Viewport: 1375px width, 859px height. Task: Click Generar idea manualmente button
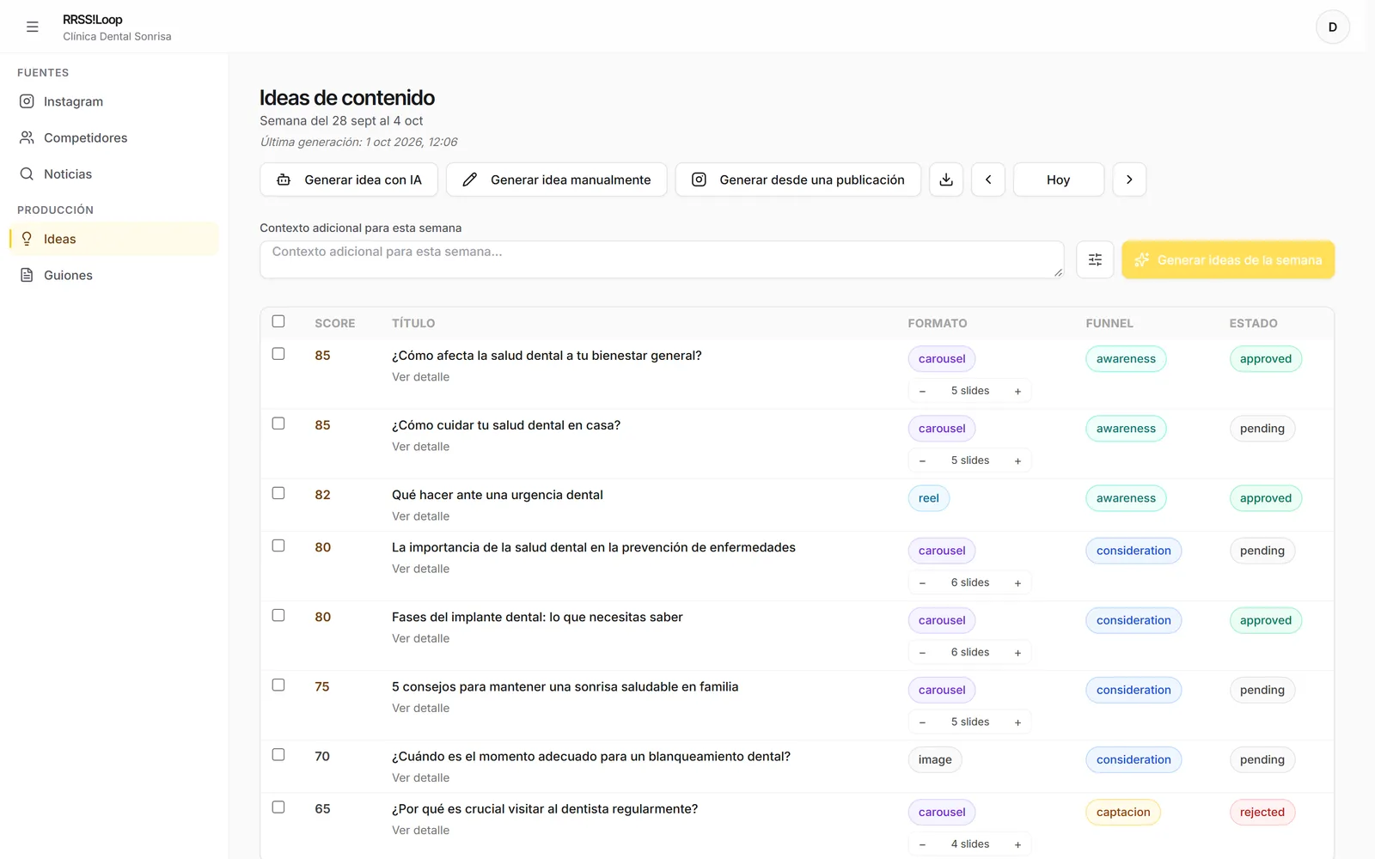pos(557,180)
